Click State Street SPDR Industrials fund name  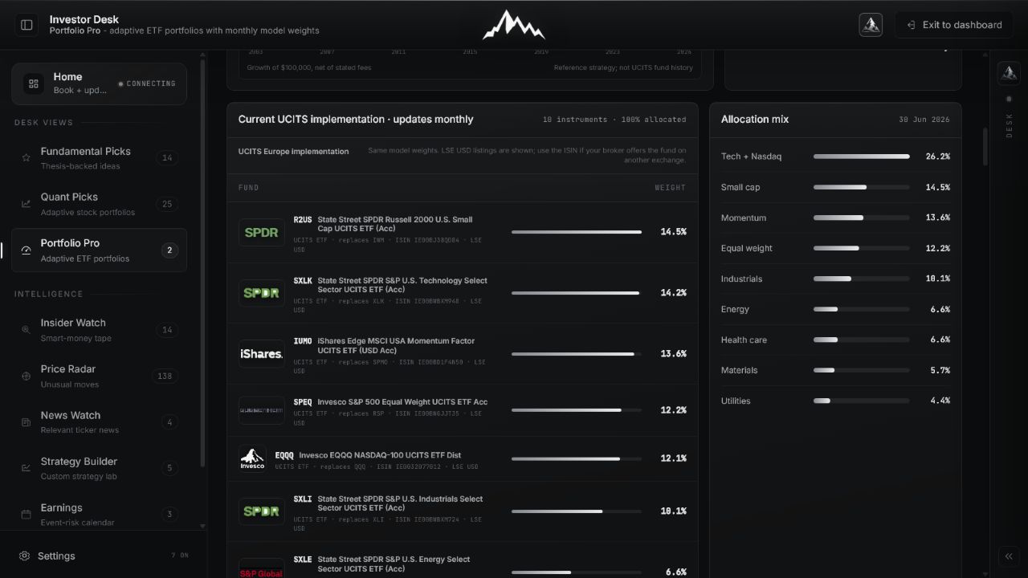(400, 503)
